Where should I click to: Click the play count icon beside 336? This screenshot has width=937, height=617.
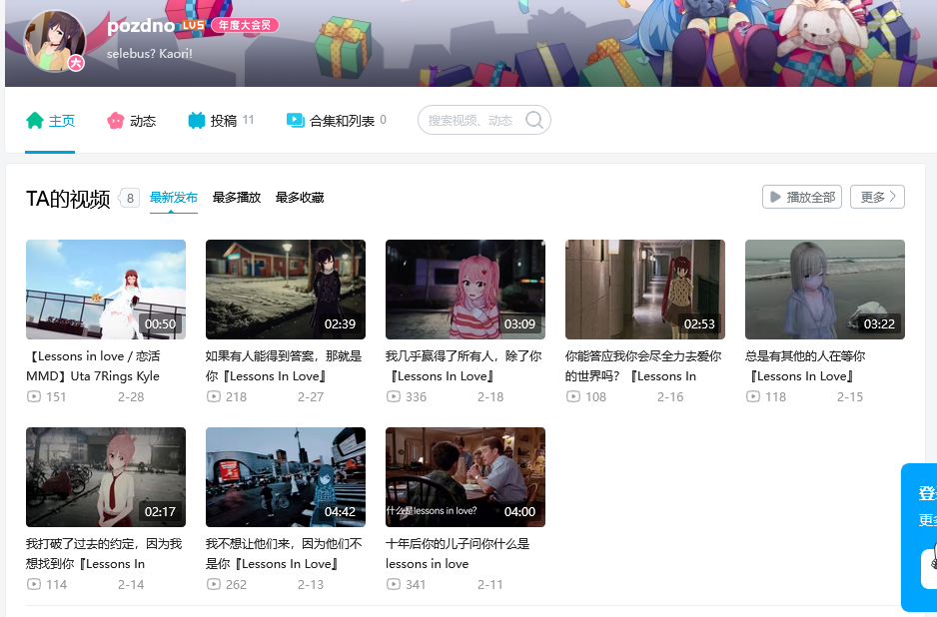click(x=394, y=396)
